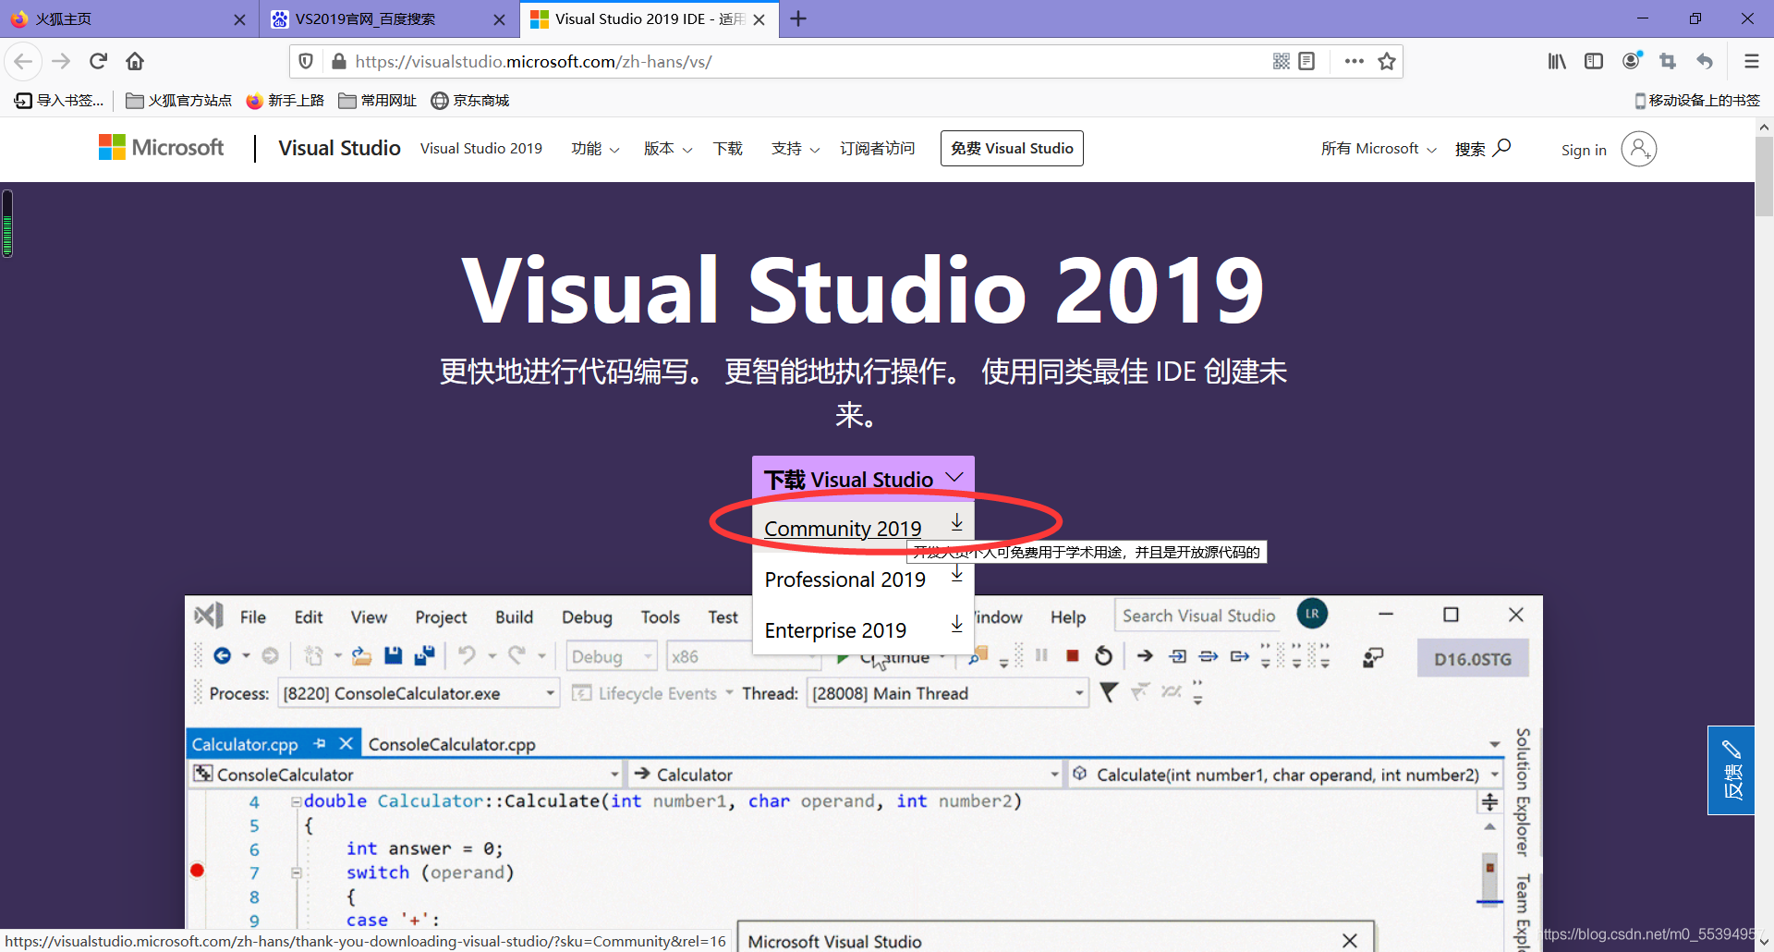
Task: Click the 搜索 text in header
Action: click(1470, 149)
